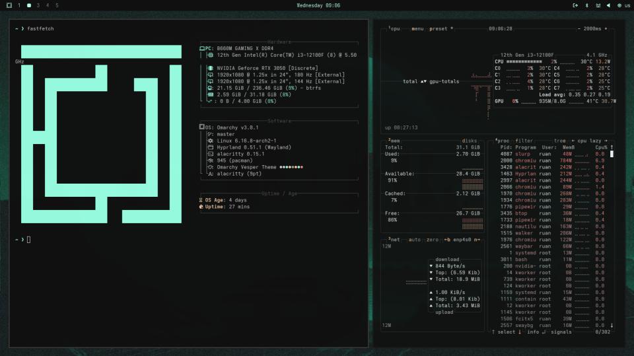Click 'info' in proc footer
The image size is (634, 356).
533,332
